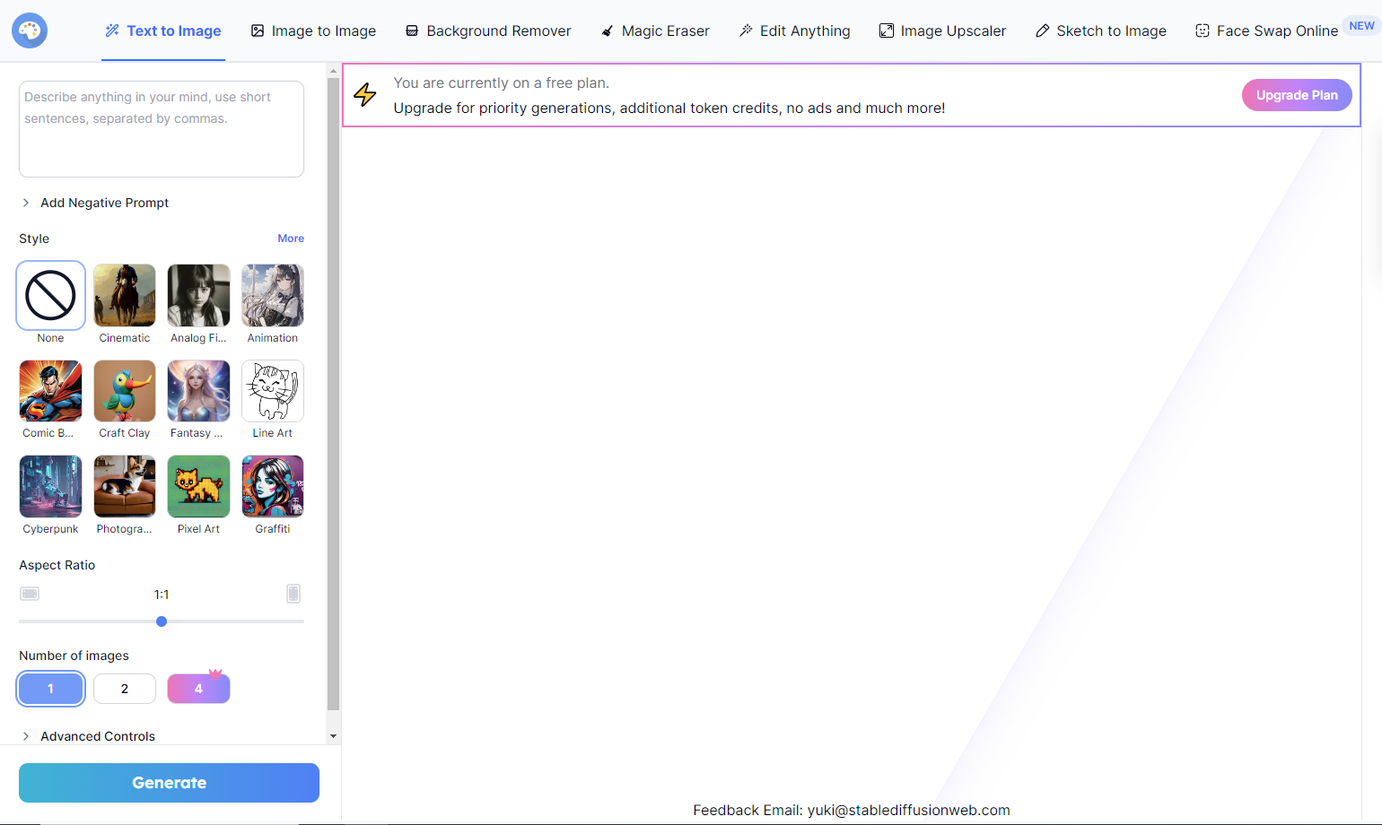This screenshot has height=825, width=1382.
Task: Click the sidebar scrollbar up arrow
Action: point(334,70)
